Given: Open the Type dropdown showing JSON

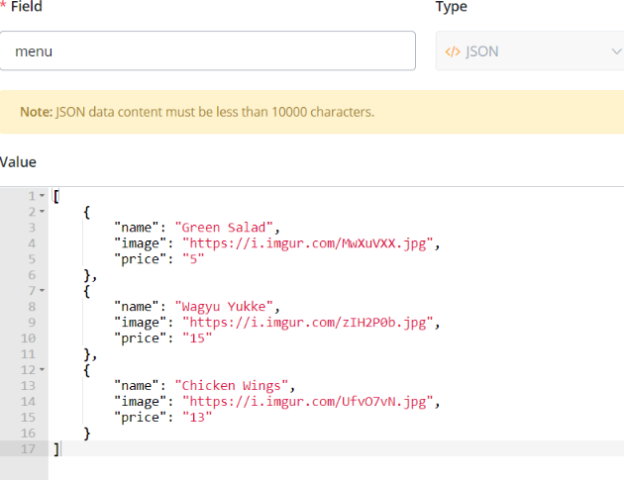Looking at the screenshot, I should (x=529, y=51).
